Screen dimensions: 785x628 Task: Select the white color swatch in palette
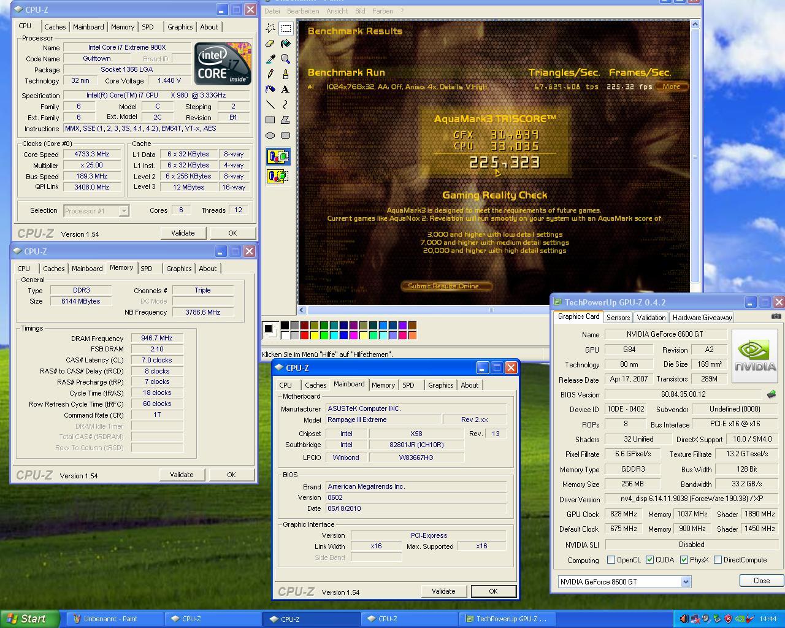[x=285, y=335]
